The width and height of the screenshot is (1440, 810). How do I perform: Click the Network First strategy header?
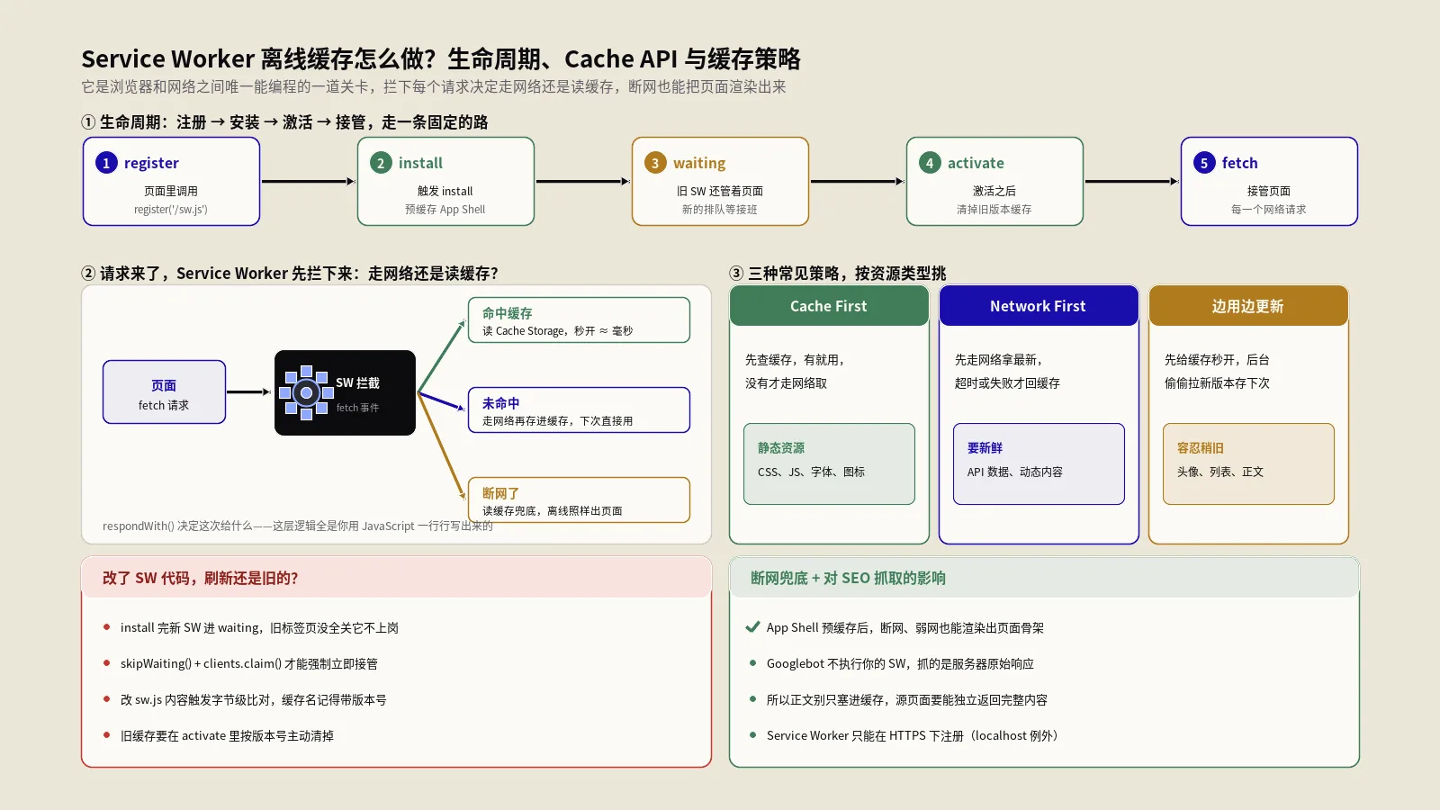pyautogui.click(x=1039, y=306)
